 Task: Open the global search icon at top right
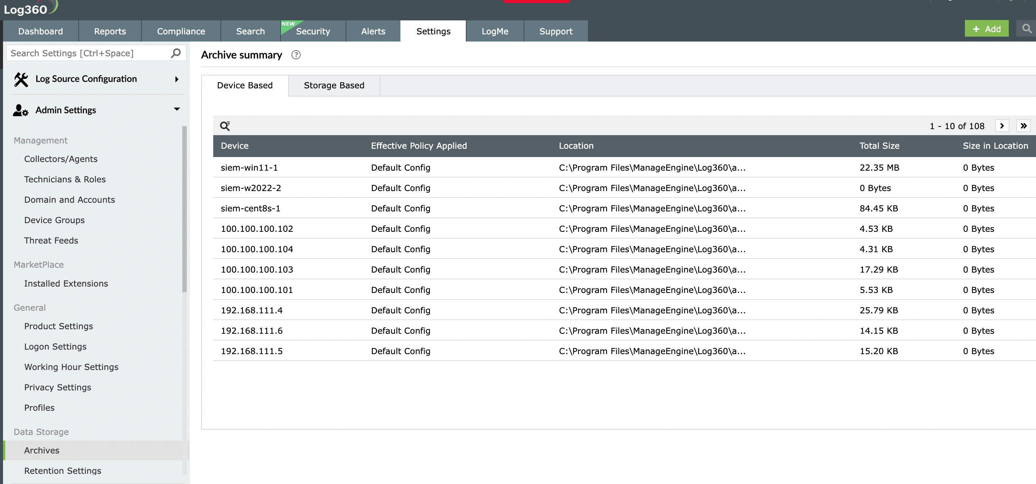(1027, 29)
